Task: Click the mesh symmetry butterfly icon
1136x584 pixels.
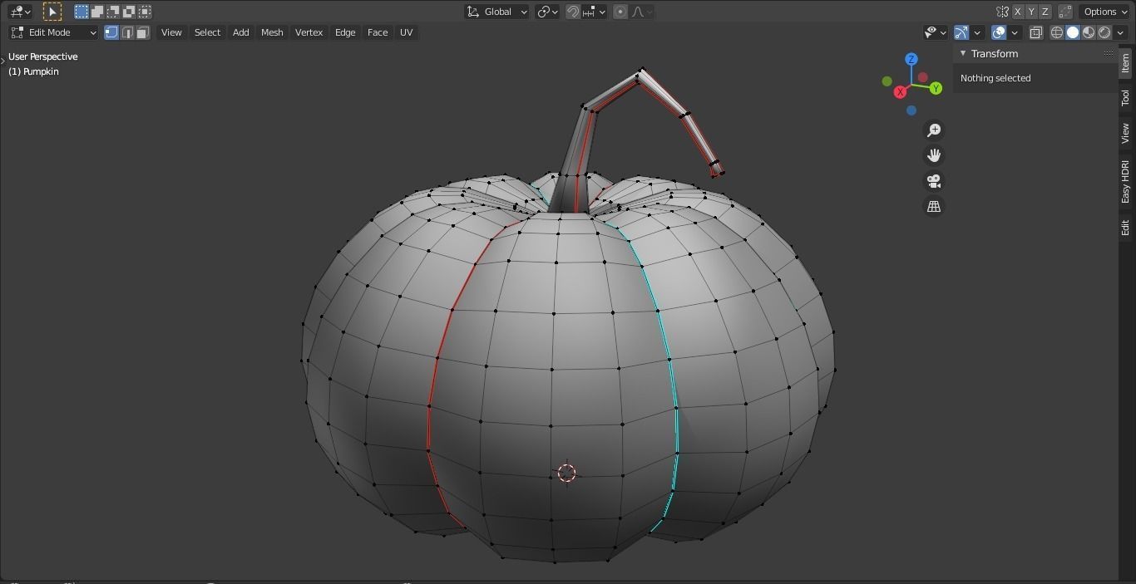Action: click(1002, 12)
